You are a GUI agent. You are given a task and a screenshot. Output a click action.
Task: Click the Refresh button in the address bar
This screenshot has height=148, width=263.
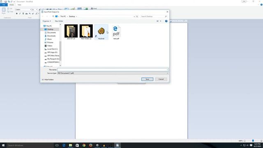[137, 16]
